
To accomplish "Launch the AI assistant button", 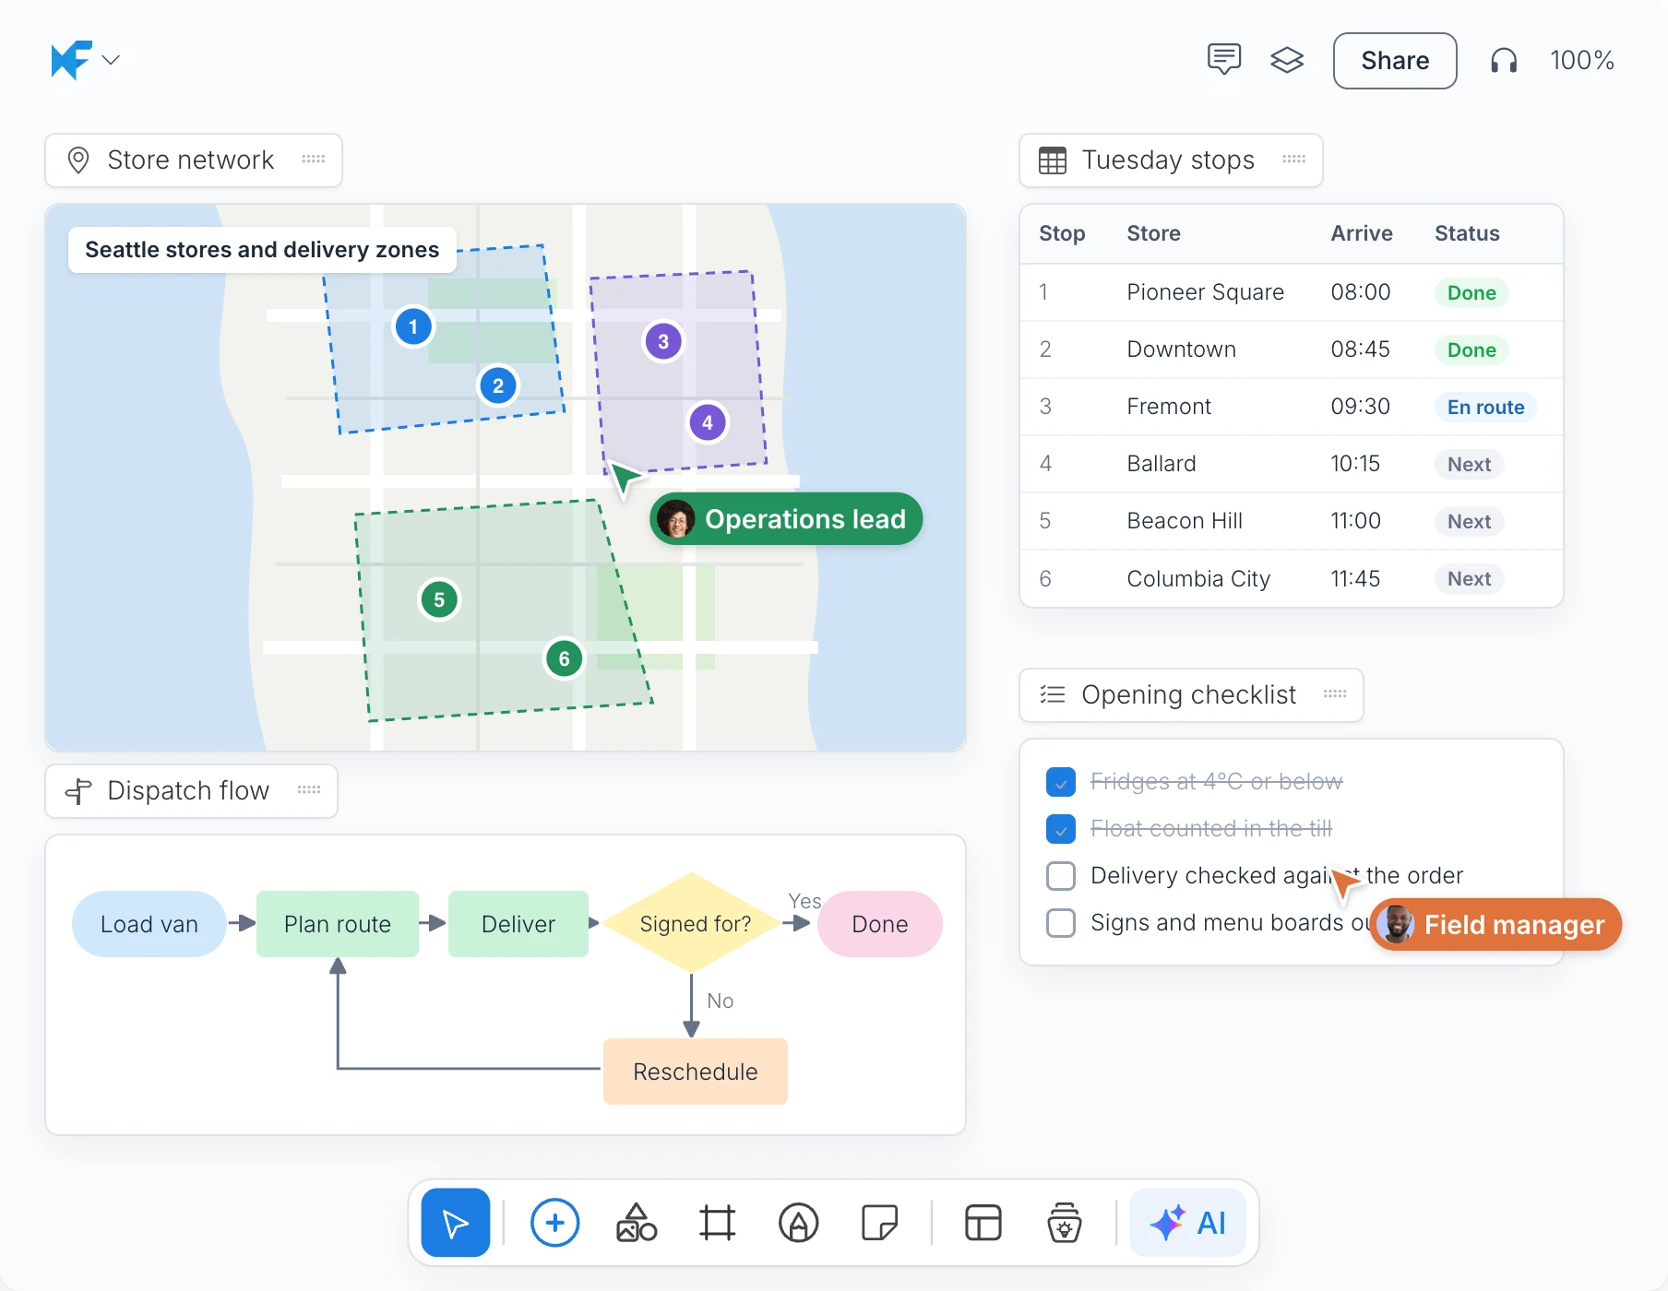I will pos(1188,1223).
